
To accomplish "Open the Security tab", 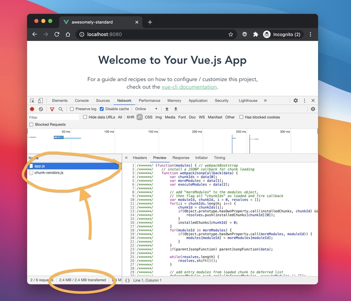I will (x=222, y=100).
